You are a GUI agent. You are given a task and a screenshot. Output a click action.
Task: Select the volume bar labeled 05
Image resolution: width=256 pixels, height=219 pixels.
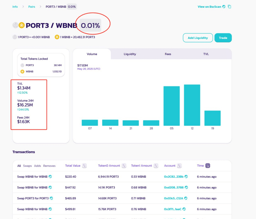172,106
